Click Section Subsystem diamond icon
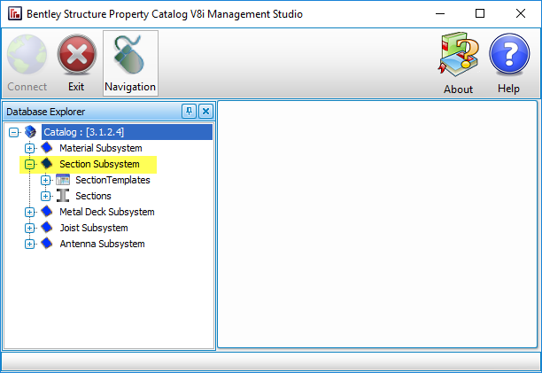The height and width of the screenshot is (373, 542). click(x=47, y=164)
